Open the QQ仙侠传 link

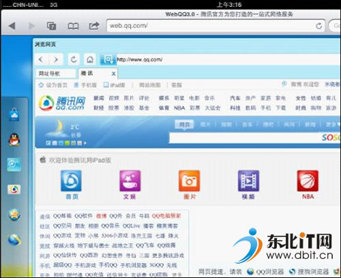click(65, 256)
